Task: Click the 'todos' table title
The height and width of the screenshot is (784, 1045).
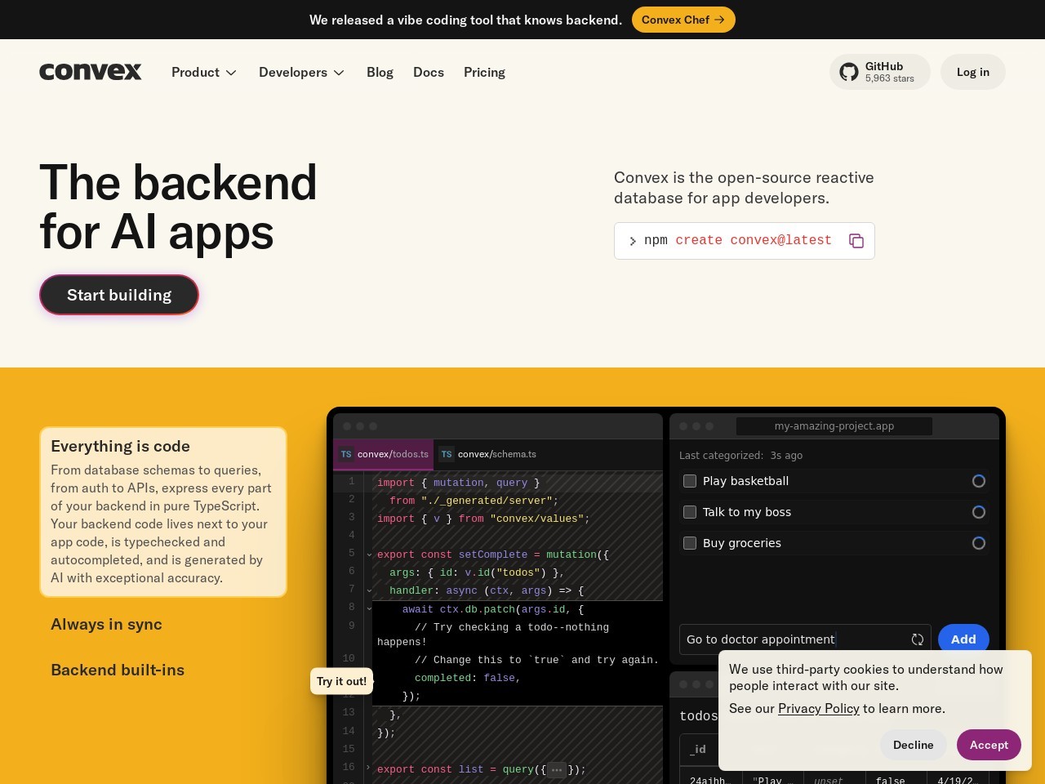Action: tap(699, 716)
